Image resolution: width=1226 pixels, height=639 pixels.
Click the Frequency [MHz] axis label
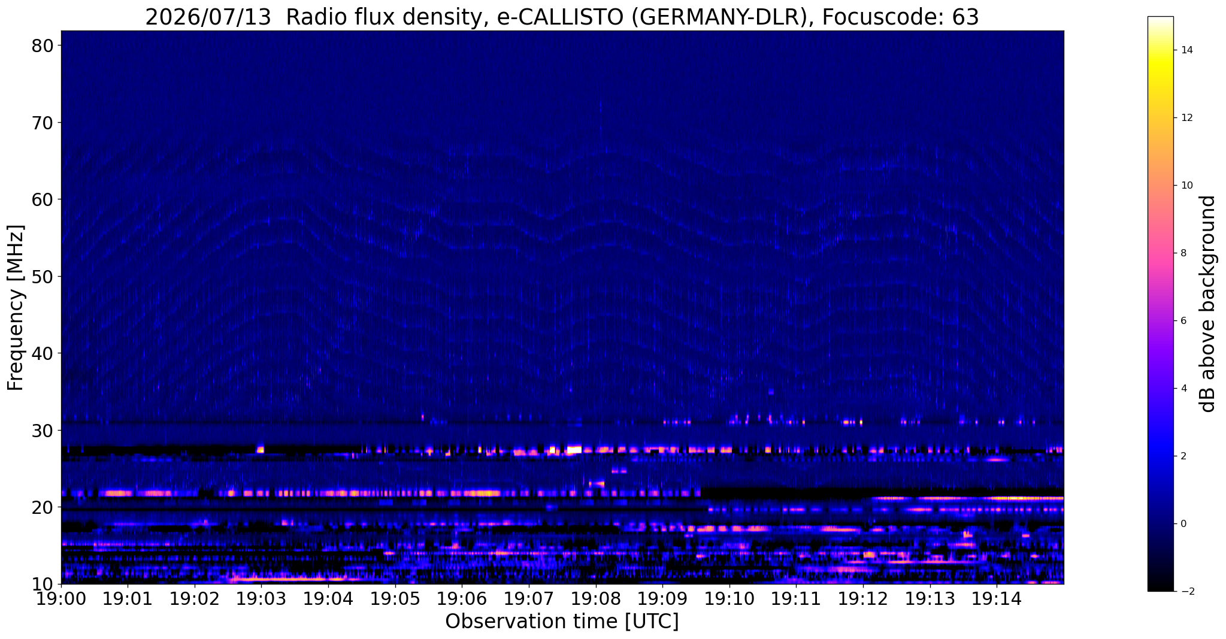point(16,308)
